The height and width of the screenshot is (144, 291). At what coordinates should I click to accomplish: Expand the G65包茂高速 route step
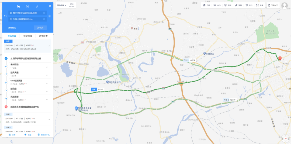pos(47,83)
